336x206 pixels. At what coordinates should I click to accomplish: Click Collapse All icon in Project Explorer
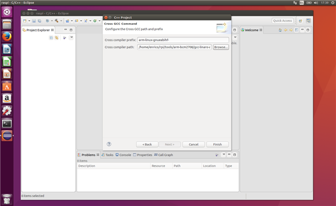(51, 38)
